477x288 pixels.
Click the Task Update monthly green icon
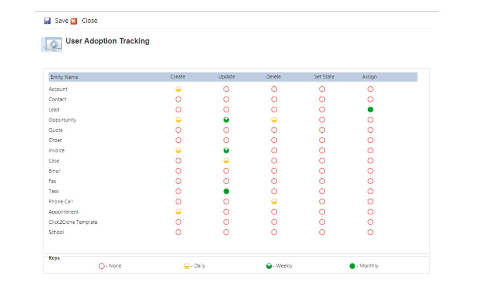coord(226,191)
